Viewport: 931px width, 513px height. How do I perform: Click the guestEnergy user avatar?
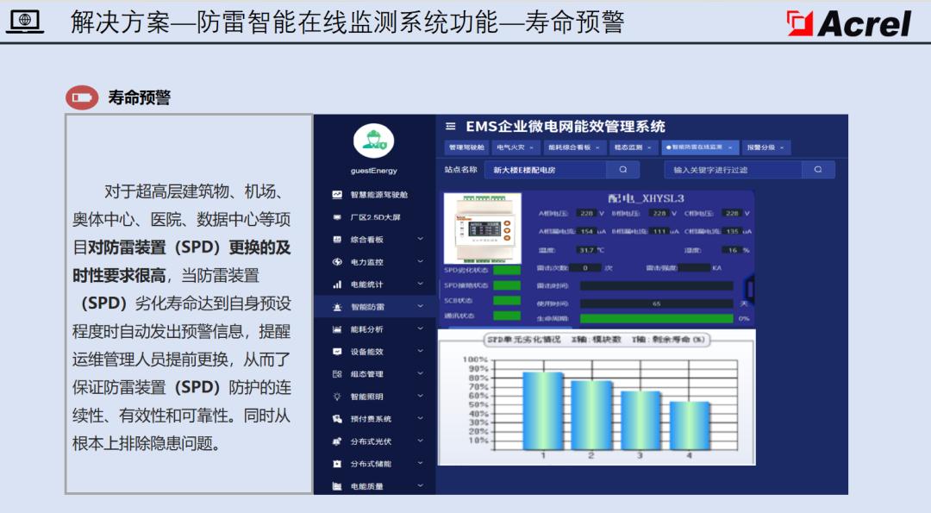[373, 141]
